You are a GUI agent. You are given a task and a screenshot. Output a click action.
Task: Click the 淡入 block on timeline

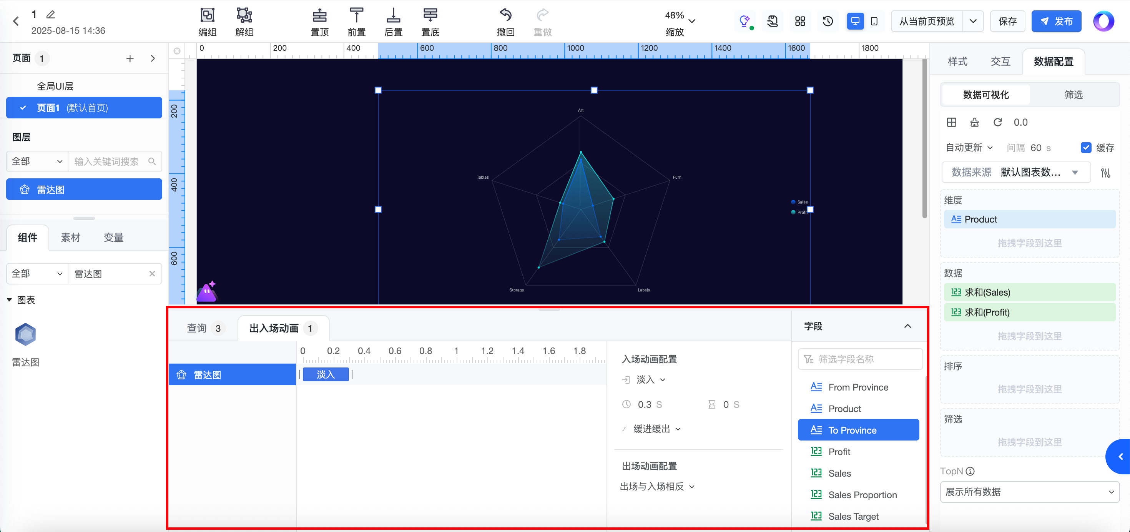pyautogui.click(x=326, y=374)
